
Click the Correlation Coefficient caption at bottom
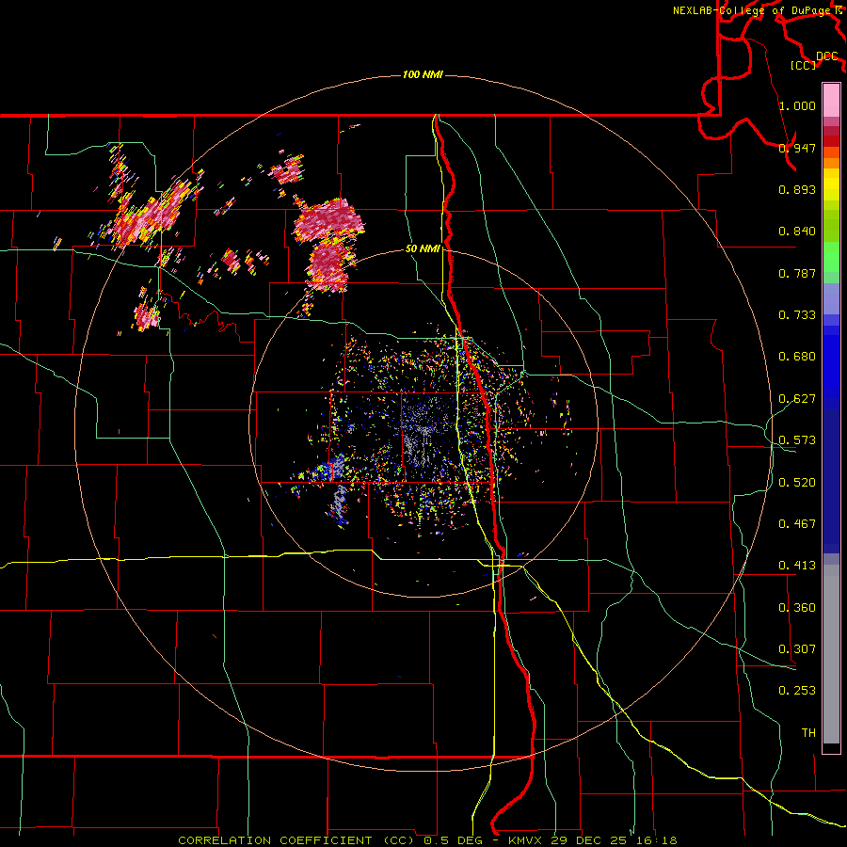pyautogui.click(x=427, y=840)
